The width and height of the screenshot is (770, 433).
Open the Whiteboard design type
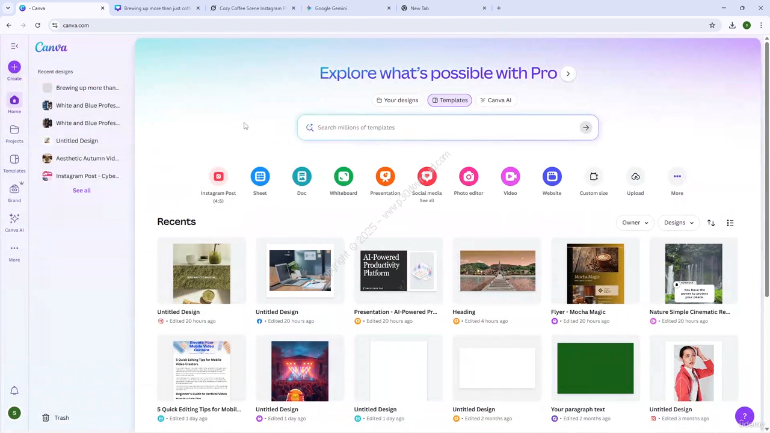(x=343, y=177)
